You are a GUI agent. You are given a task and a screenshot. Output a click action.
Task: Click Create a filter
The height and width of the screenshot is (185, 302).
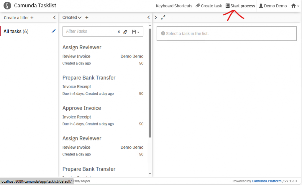pos(19,18)
